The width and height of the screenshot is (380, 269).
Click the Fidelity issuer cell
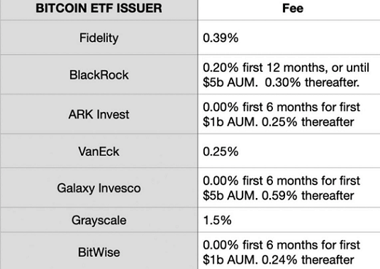tap(99, 38)
